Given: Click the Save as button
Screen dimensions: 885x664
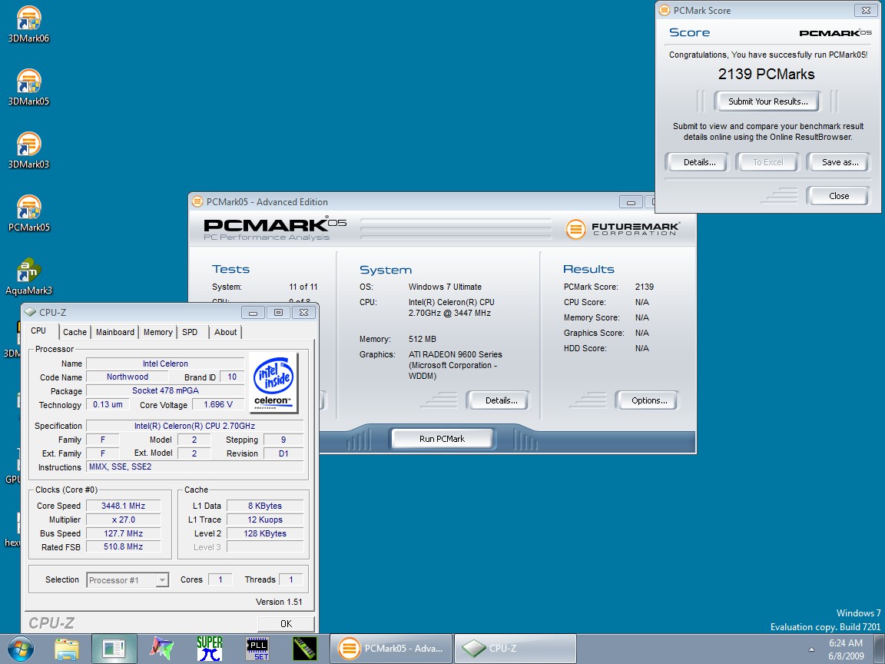Looking at the screenshot, I should (x=840, y=162).
